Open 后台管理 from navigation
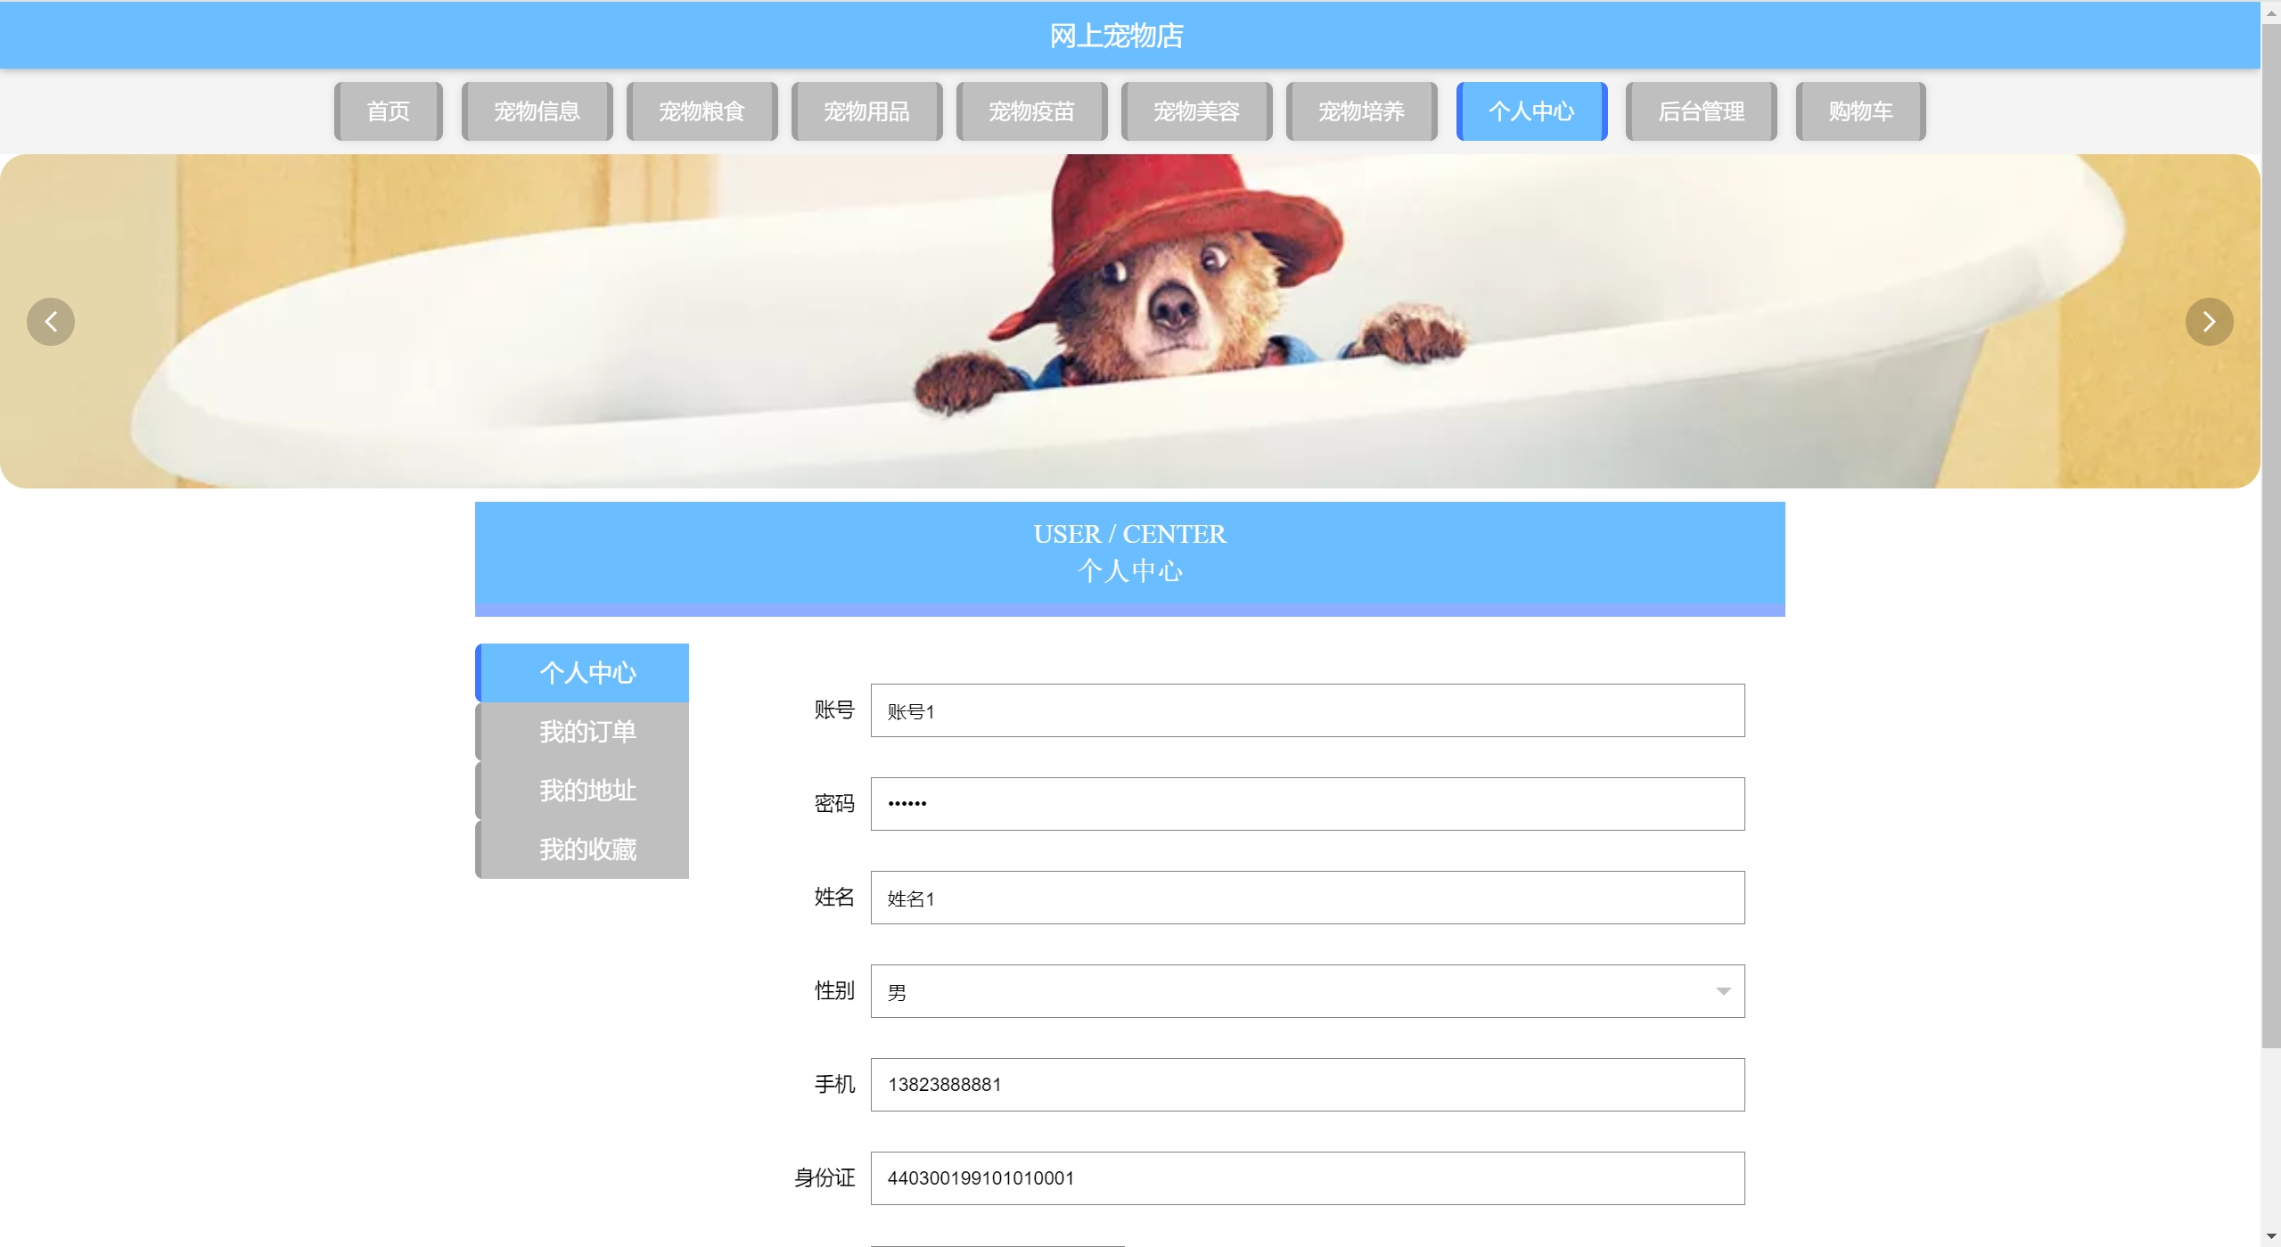This screenshot has width=2281, height=1247. (x=1701, y=111)
